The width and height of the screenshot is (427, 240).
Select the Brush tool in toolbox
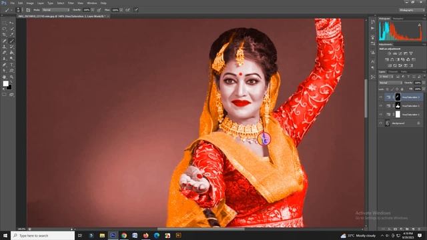(x=11, y=41)
